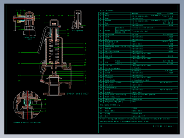Click callout number 14 beside adjustment screw

[68, 30]
